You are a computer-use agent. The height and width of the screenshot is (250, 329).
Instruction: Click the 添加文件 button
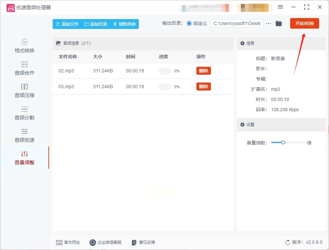pos(67,24)
